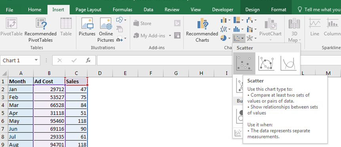Click the Tell me what you want search box

tap(319, 10)
